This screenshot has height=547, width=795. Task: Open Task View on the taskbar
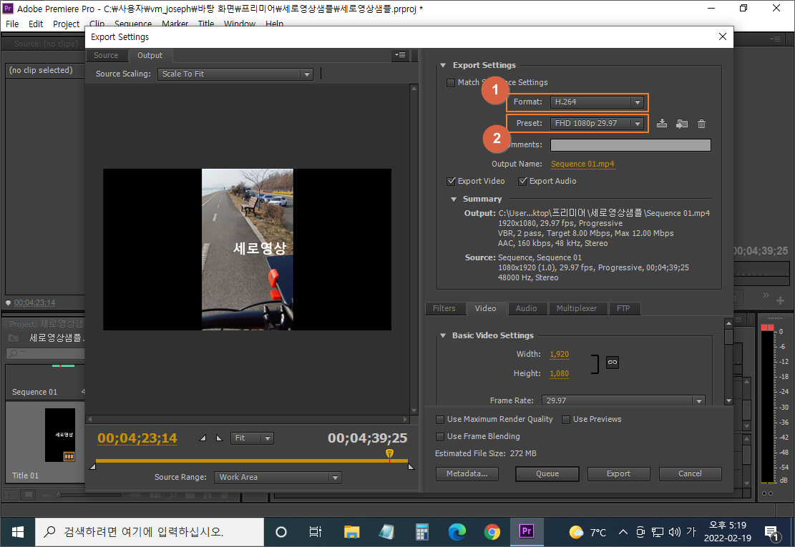pyautogui.click(x=316, y=532)
